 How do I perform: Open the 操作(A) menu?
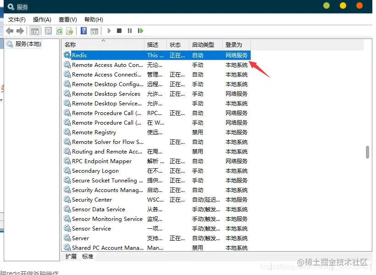tap(42, 20)
